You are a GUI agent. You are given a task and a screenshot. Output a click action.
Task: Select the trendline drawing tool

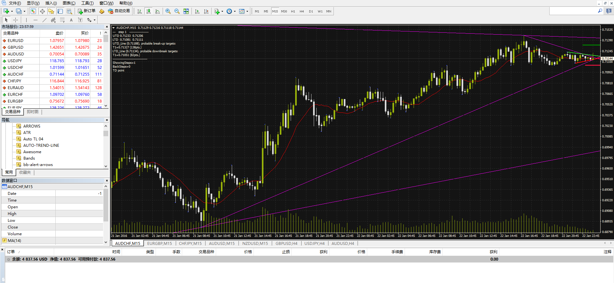[44, 20]
